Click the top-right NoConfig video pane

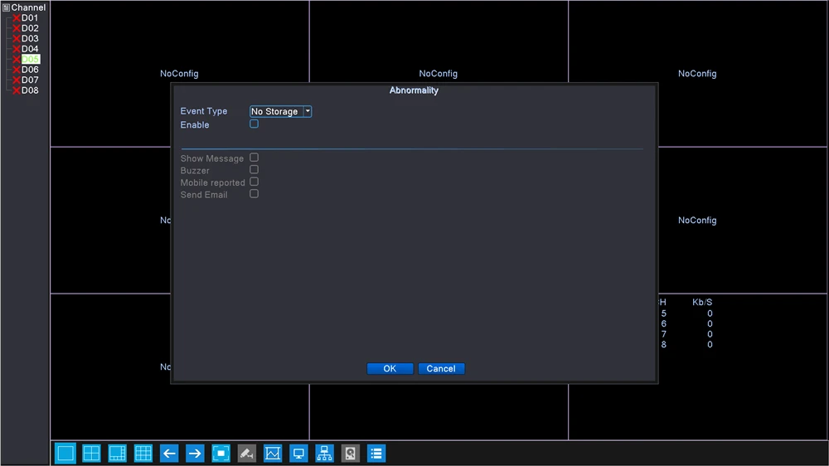pos(697,74)
